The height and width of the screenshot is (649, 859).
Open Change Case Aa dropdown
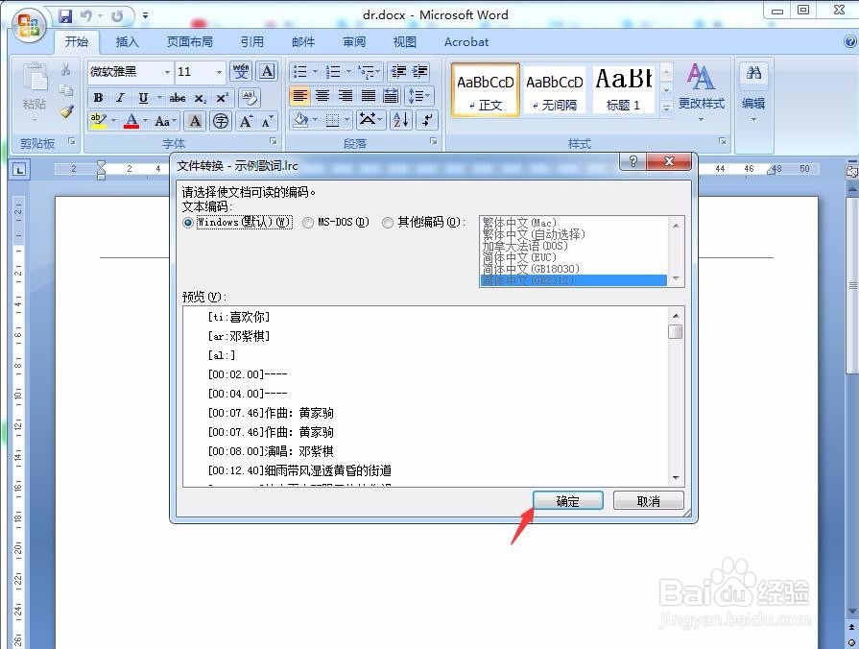coord(165,121)
